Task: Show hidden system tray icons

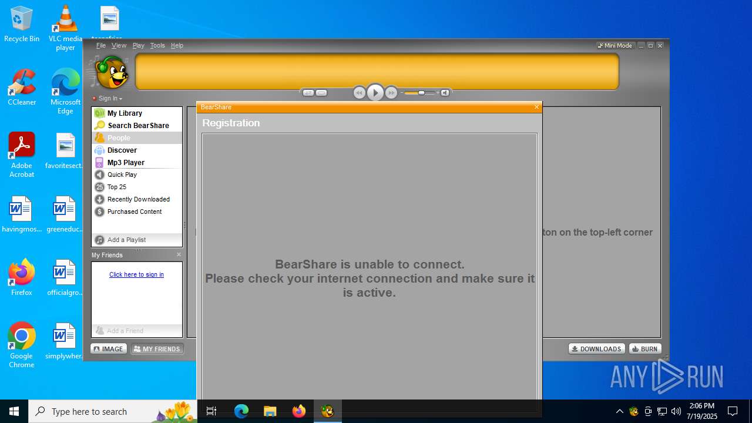Action: pos(619,411)
